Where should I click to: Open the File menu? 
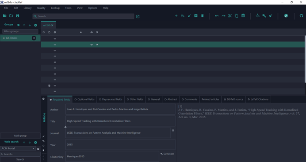[x=6, y=8]
